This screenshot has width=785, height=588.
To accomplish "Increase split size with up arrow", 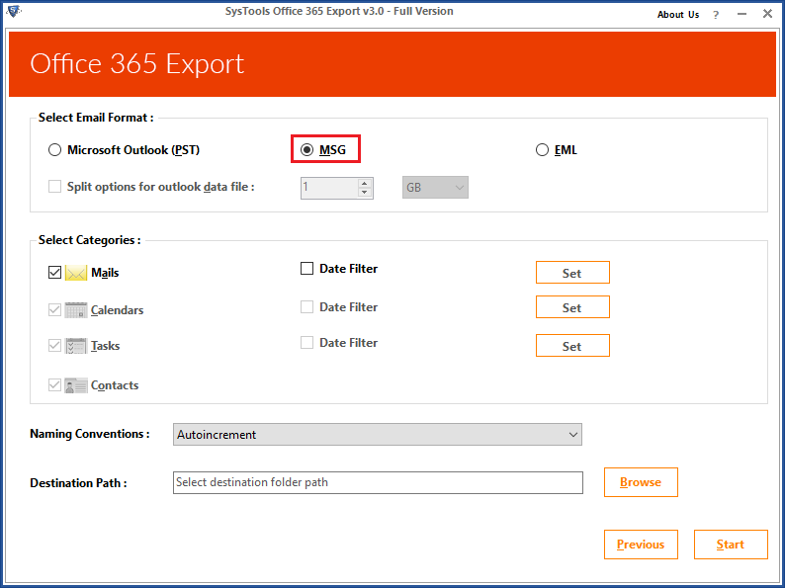I will (365, 183).
